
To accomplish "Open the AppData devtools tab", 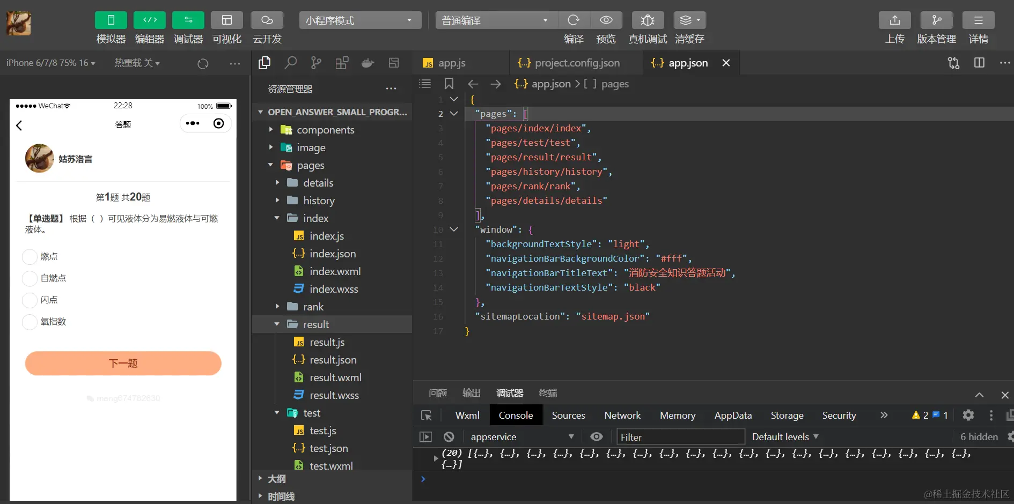I will pos(733,416).
